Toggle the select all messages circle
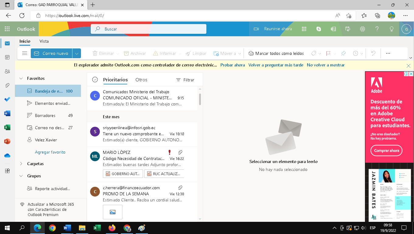This screenshot has width=414, height=234. pos(95,80)
